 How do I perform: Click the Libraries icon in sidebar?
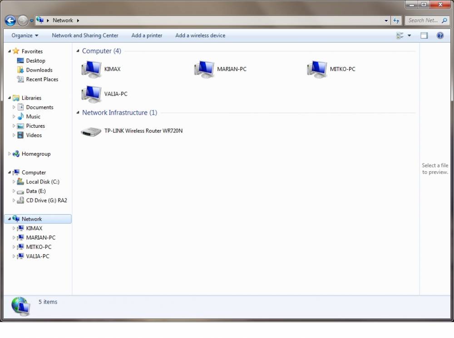point(16,98)
